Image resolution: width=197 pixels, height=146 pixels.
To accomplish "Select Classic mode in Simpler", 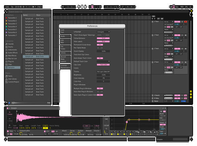I will (x=10, y=113).
